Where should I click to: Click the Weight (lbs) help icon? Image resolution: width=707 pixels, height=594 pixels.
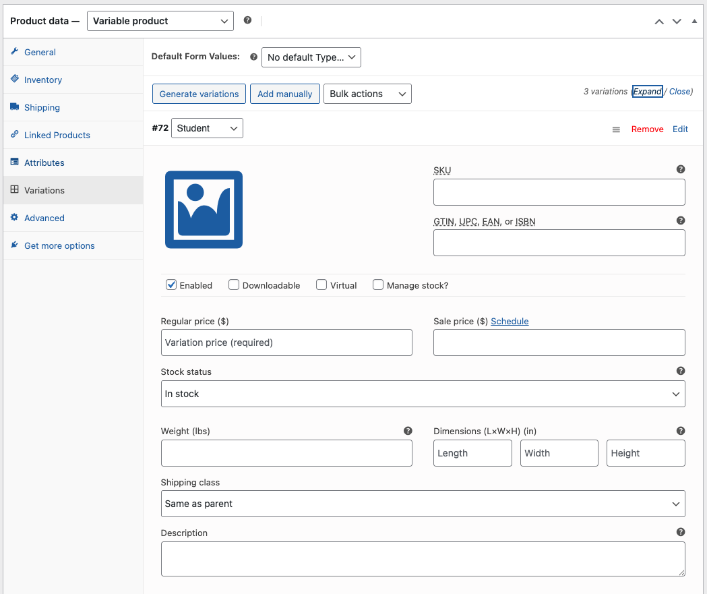click(407, 431)
